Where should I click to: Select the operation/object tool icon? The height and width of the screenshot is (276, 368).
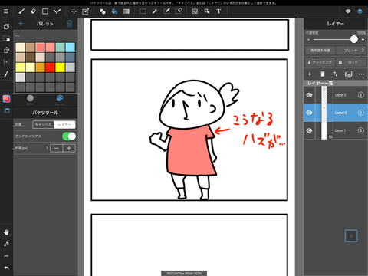click(207, 11)
